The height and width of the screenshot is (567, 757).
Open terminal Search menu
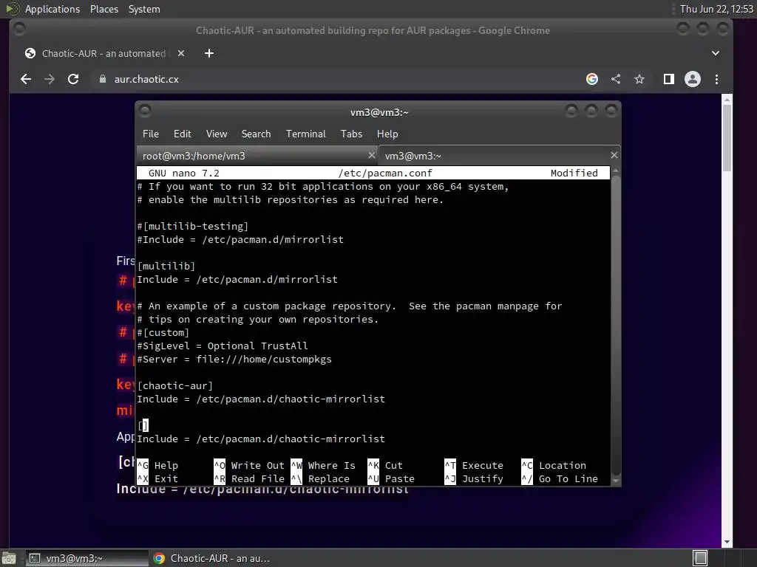tap(256, 134)
